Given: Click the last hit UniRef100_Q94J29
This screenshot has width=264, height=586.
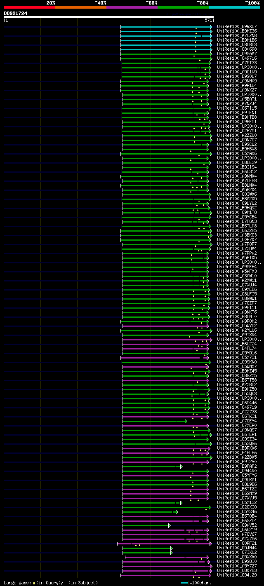Looking at the screenshot, I should click(237, 575).
